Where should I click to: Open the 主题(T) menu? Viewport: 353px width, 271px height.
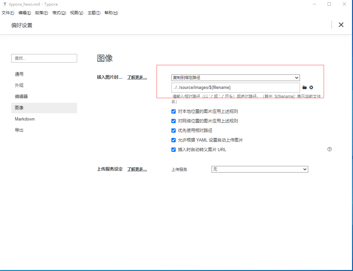point(94,13)
